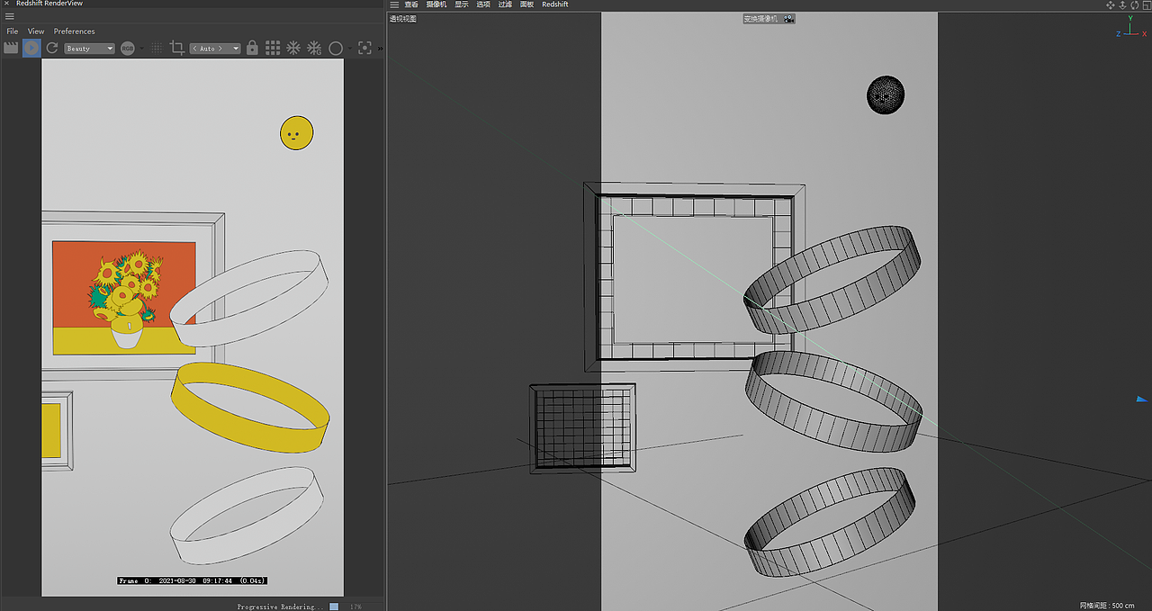Click the snowflake G freeze geometry icon

pos(314,49)
